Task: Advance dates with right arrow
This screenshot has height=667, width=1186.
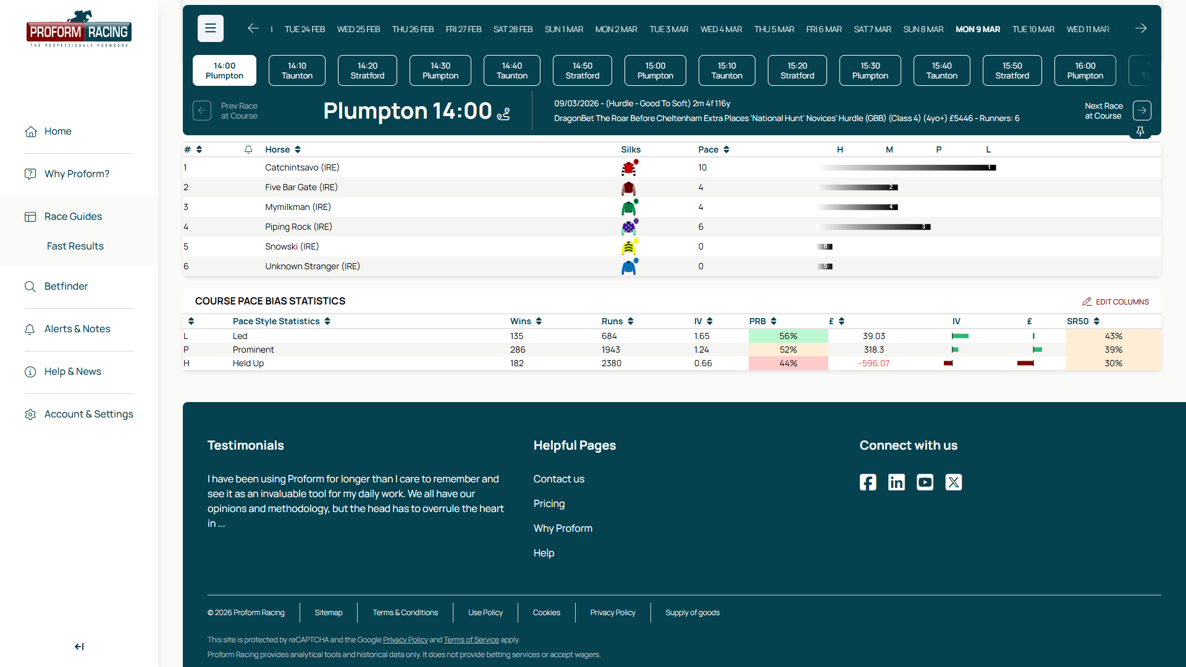Action: tap(1141, 28)
